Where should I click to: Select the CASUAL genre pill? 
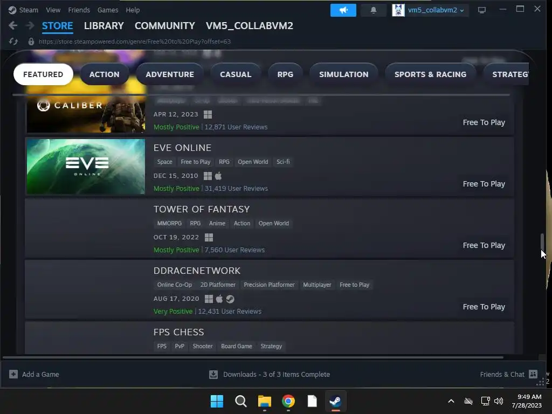click(236, 74)
